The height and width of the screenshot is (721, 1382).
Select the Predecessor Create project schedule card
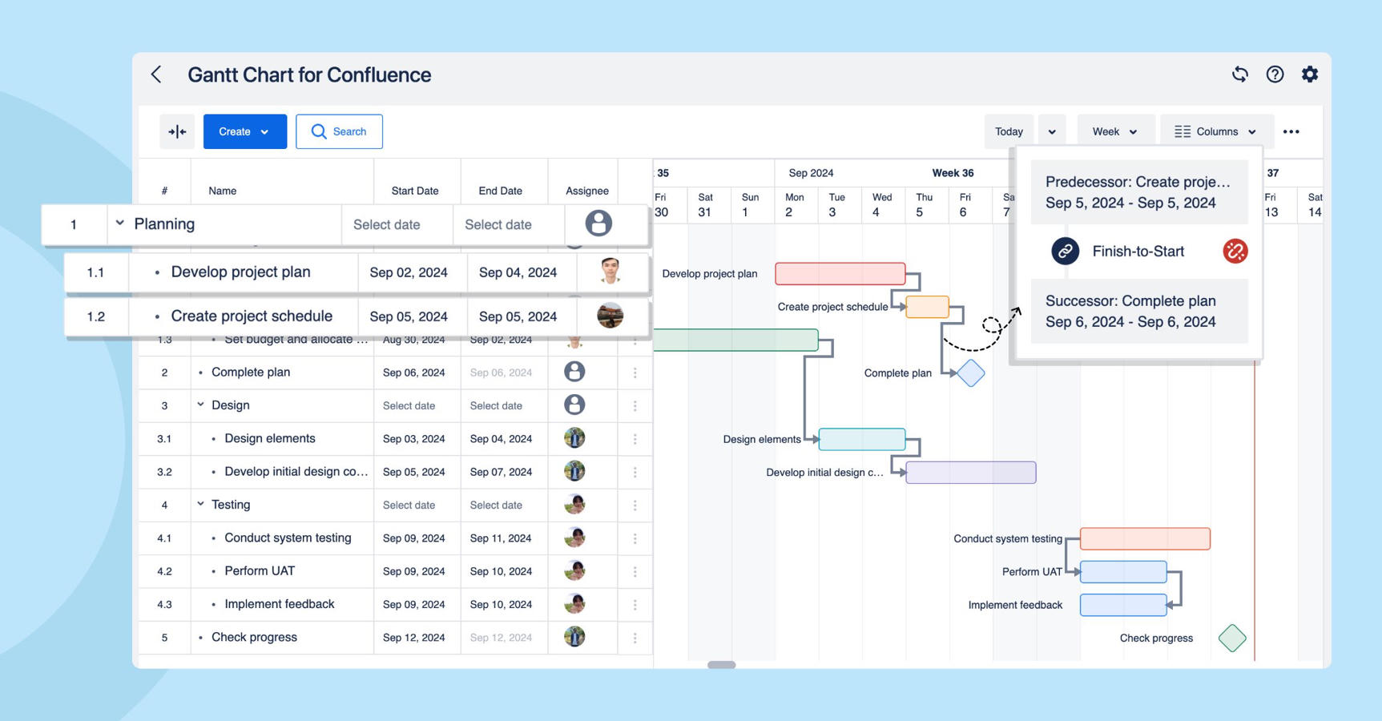tap(1138, 192)
